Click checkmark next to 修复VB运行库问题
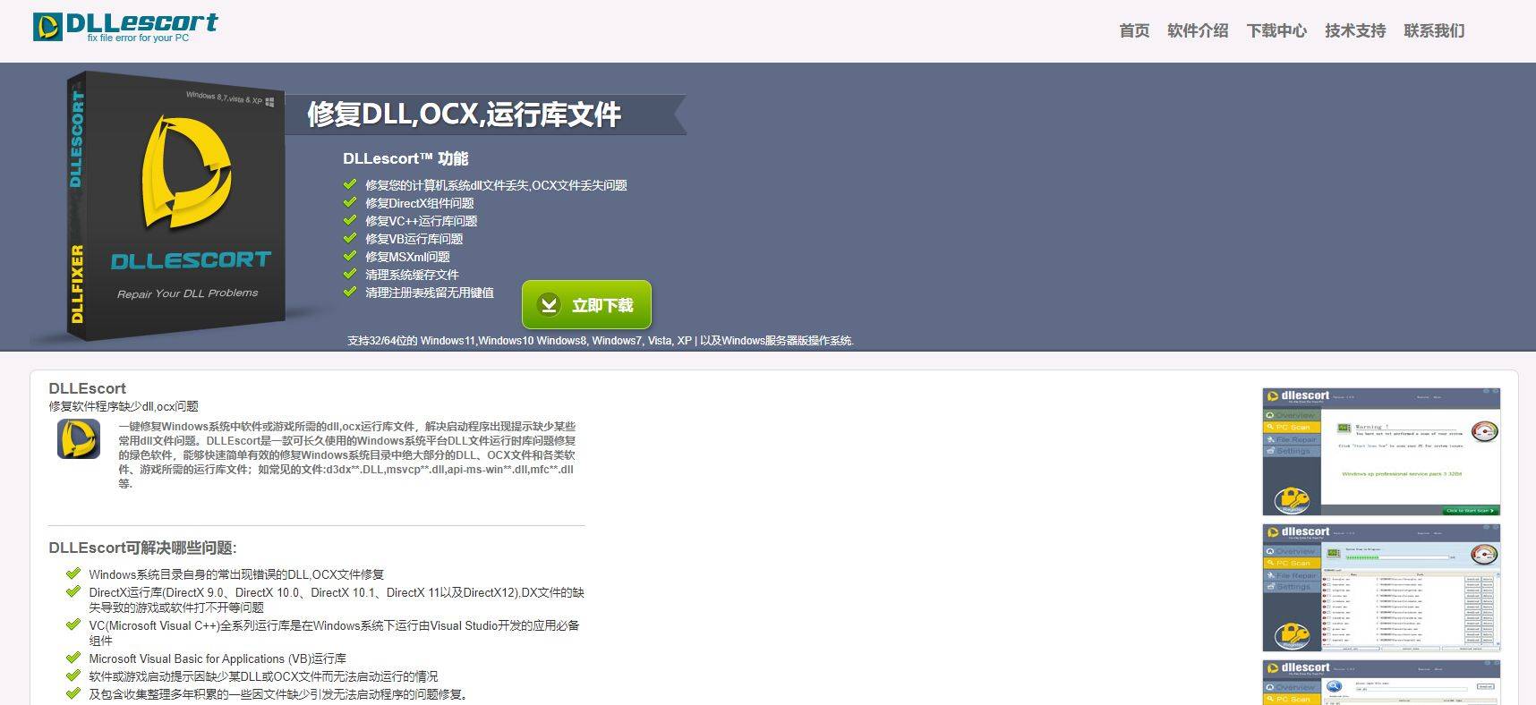1536x705 pixels. (350, 238)
